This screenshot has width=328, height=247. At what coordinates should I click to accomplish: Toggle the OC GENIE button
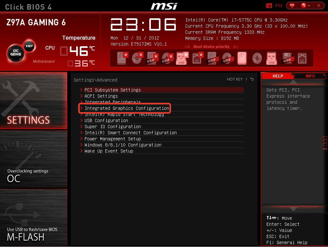(x=16, y=52)
